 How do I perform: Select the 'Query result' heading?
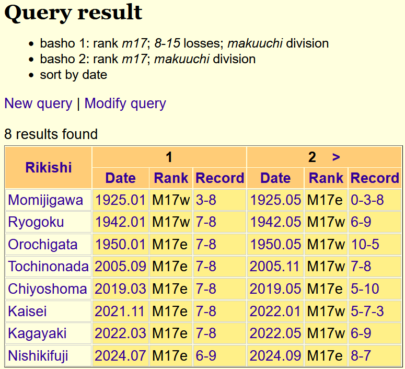click(73, 13)
